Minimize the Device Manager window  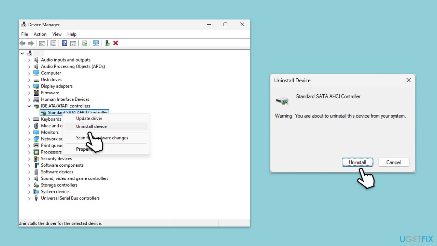point(209,25)
